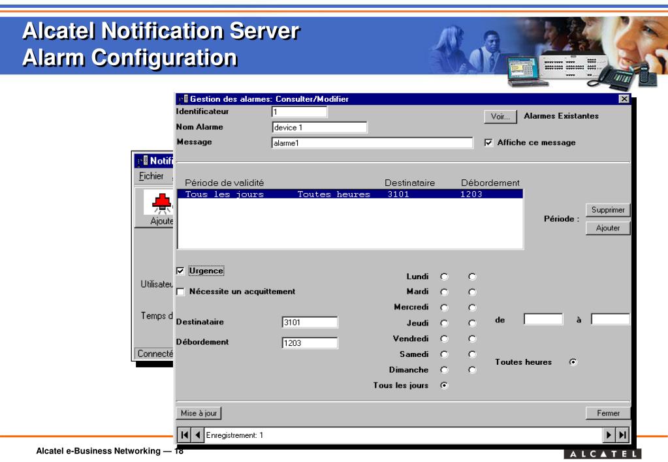Image resolution: width=668 pixels, height=462 pixels.
Task: Click the upper 'Débordement' column header
Action: click(x=490, y=183)
